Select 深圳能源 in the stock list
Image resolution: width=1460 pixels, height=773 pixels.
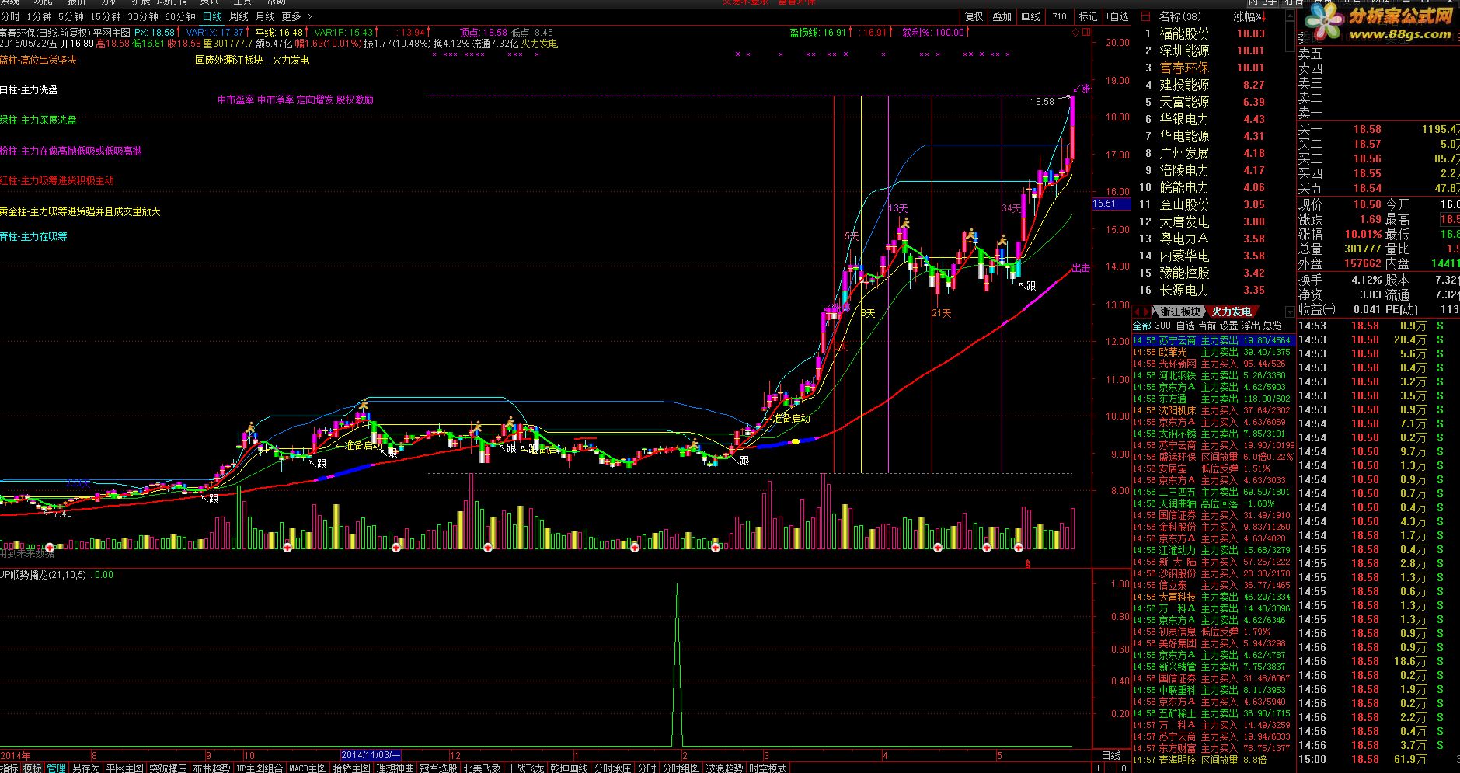(1184, 50)
